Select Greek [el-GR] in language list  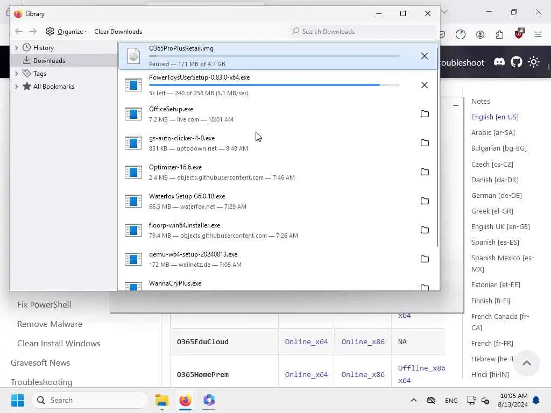pyautogui.click(x=492, y=211)
